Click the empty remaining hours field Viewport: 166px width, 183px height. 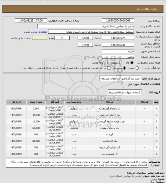[40, 38]
